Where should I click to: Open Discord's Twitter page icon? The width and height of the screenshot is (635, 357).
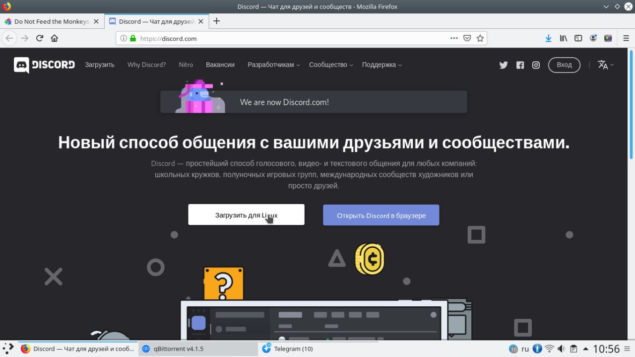coord(504,65)
